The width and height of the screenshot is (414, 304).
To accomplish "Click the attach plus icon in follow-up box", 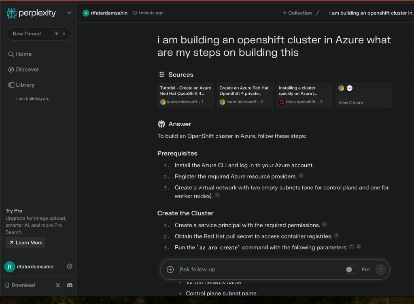I will pyautogui.click(x=170, y=270).
